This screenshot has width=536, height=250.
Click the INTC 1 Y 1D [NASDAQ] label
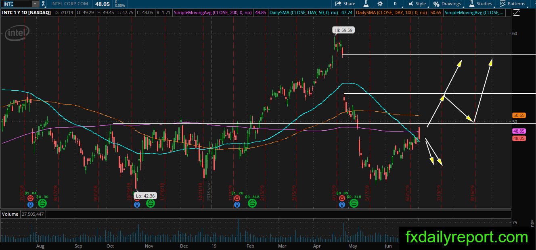[26, 13]
